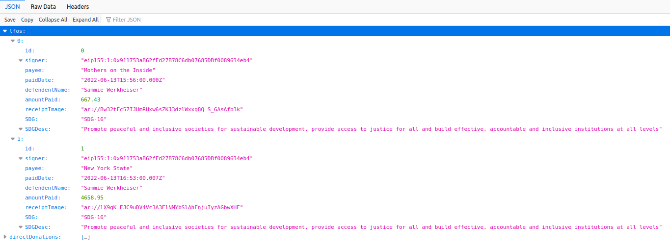Select the id value 1
This screenshot has height=247, width=670.
(82, 148)
